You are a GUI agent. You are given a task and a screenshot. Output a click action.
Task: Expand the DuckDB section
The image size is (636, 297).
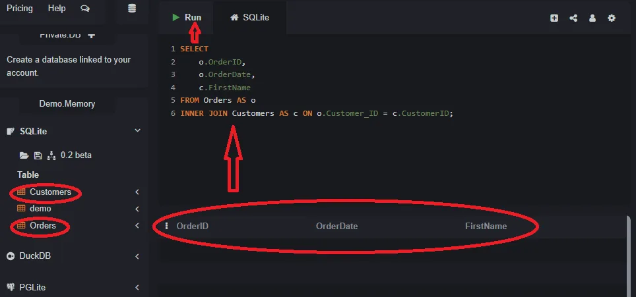point(137,256)
